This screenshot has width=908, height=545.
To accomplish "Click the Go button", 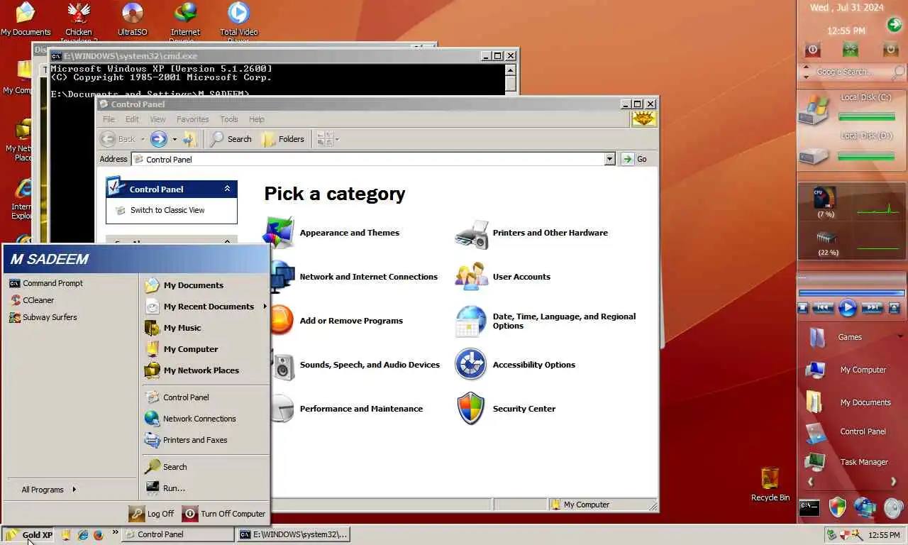I will point(635,159).
